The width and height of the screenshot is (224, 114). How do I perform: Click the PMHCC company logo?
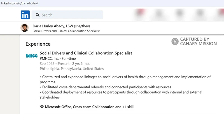tap(32, 56)
